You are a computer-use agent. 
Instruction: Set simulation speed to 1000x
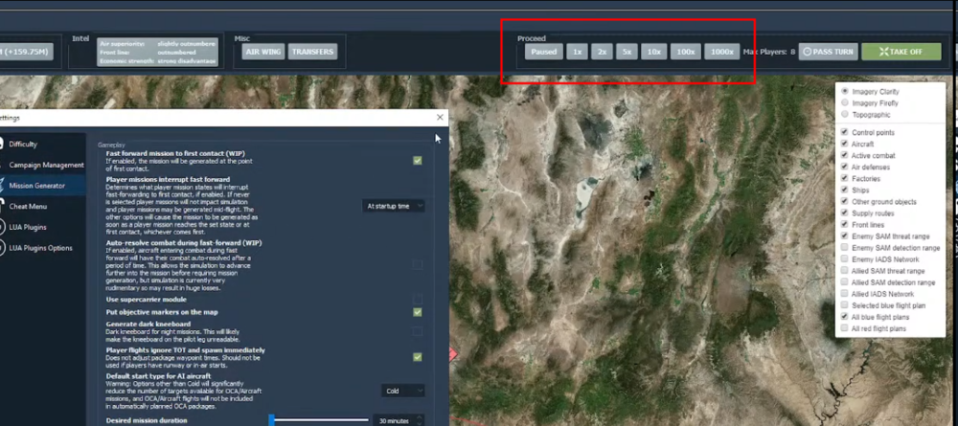(x=722, y=52)
